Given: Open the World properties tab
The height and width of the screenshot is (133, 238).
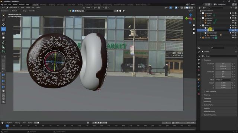Looking at the screenshot, I should (199, 70).
